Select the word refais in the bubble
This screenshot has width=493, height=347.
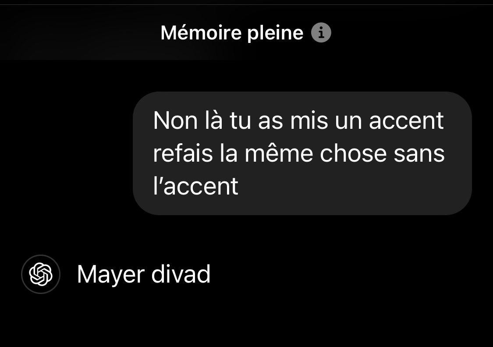click(183, 153)
